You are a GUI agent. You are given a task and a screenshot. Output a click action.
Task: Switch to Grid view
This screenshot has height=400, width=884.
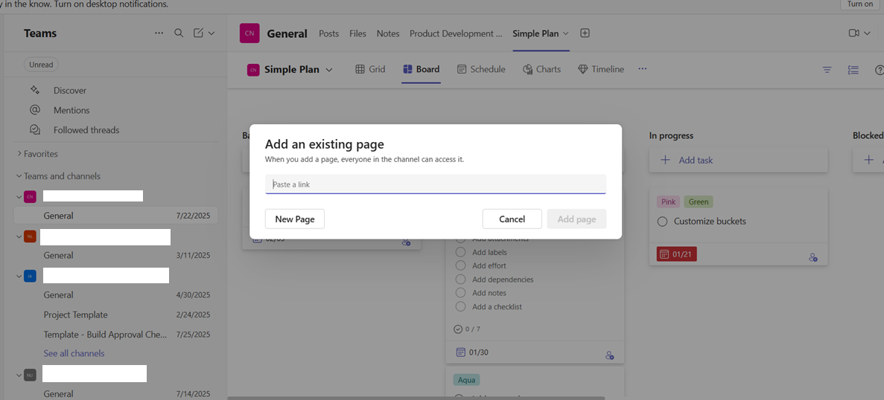(370, 69)
